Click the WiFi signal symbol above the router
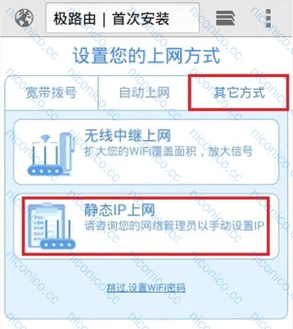Screen dimensions: 293x329 pos(45,138)
